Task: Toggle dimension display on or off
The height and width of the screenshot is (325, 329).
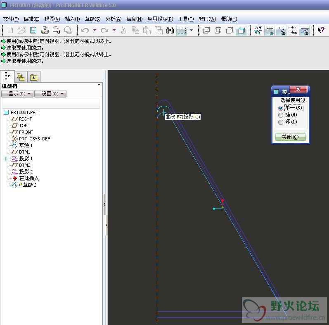Action: pyautogui.click(x=270, y=31)
